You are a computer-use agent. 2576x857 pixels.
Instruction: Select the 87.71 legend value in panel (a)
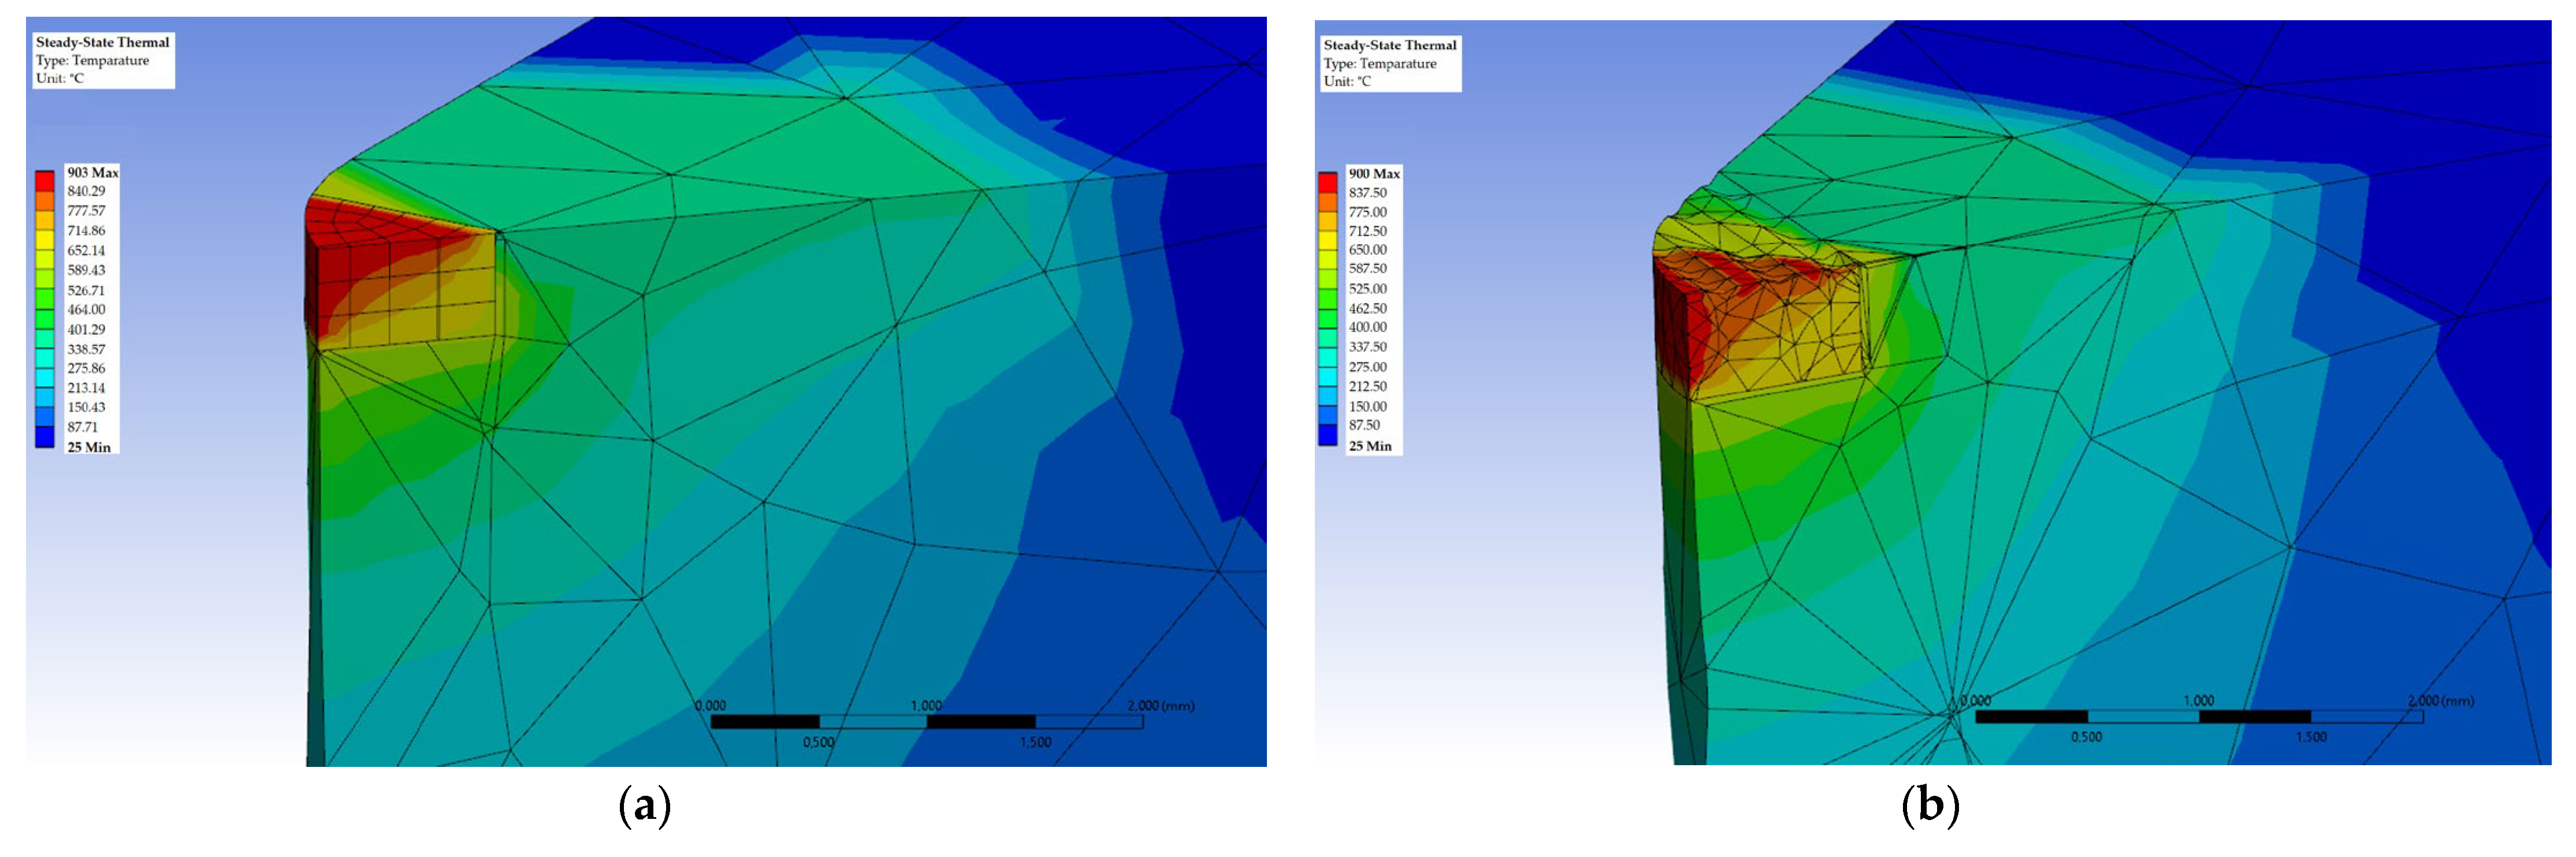coord(83,427)
